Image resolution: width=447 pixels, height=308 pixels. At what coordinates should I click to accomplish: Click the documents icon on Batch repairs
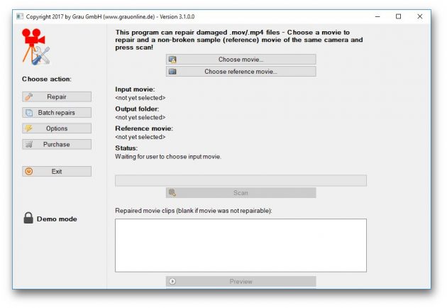tap(29, 113)
